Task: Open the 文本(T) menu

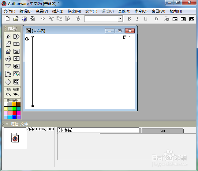Action: click(91, 11)
